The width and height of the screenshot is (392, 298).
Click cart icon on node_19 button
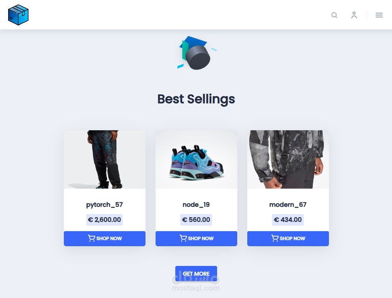pyautogui.click(x=183, y=238)
